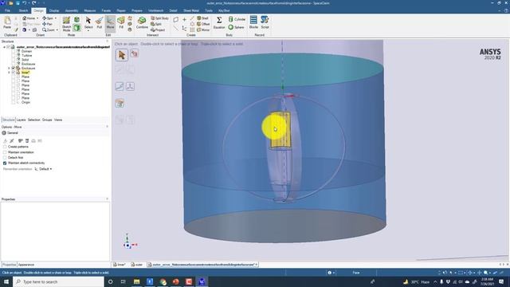Open the Home view dropdown arrow
Screen dimensions: 510x287
[x=37, y=18]
